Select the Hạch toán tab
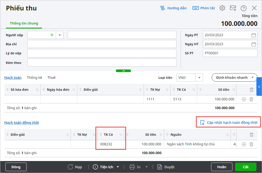The height and width of the screenshot is (173, 262). point(13,77)
